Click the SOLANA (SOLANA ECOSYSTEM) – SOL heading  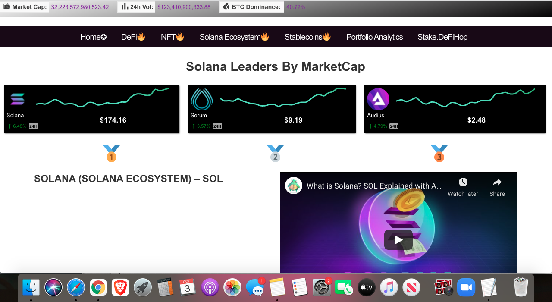(x=129, y=179)
